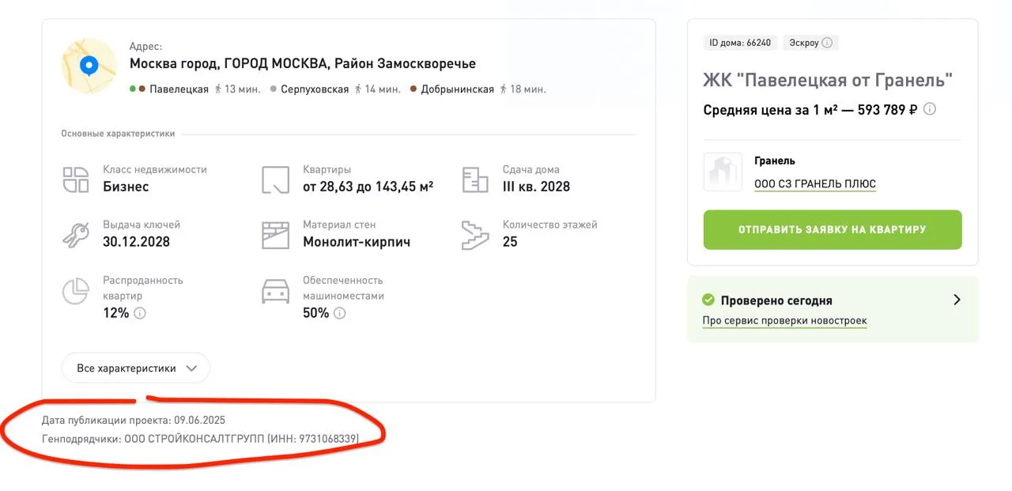
Task: Expand Все характеристики dropdown
Action: (136, 368)
